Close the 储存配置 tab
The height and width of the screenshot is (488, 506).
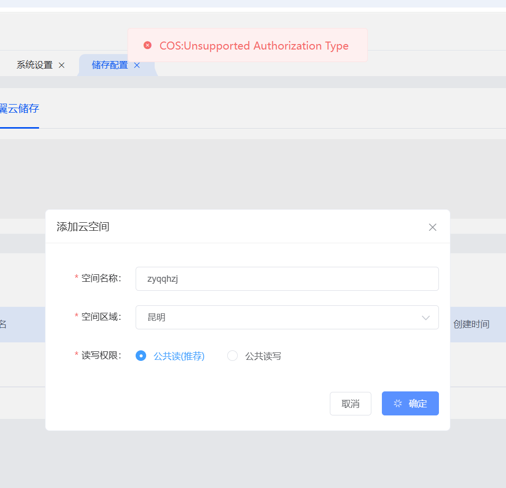tap(137, 66)
